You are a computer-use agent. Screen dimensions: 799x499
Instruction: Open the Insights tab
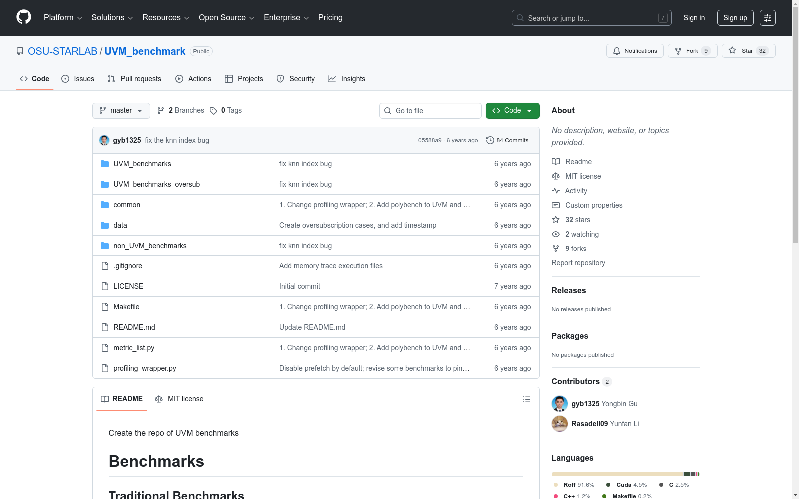pos(347,79)
